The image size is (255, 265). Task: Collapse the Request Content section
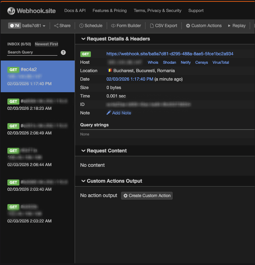tap(104, 151)
